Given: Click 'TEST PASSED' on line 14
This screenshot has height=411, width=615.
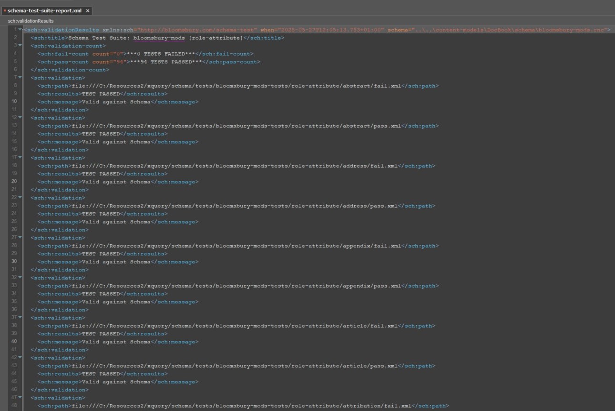Looking at the screenshot, I should pyautogui.click(x=101, y=134).
